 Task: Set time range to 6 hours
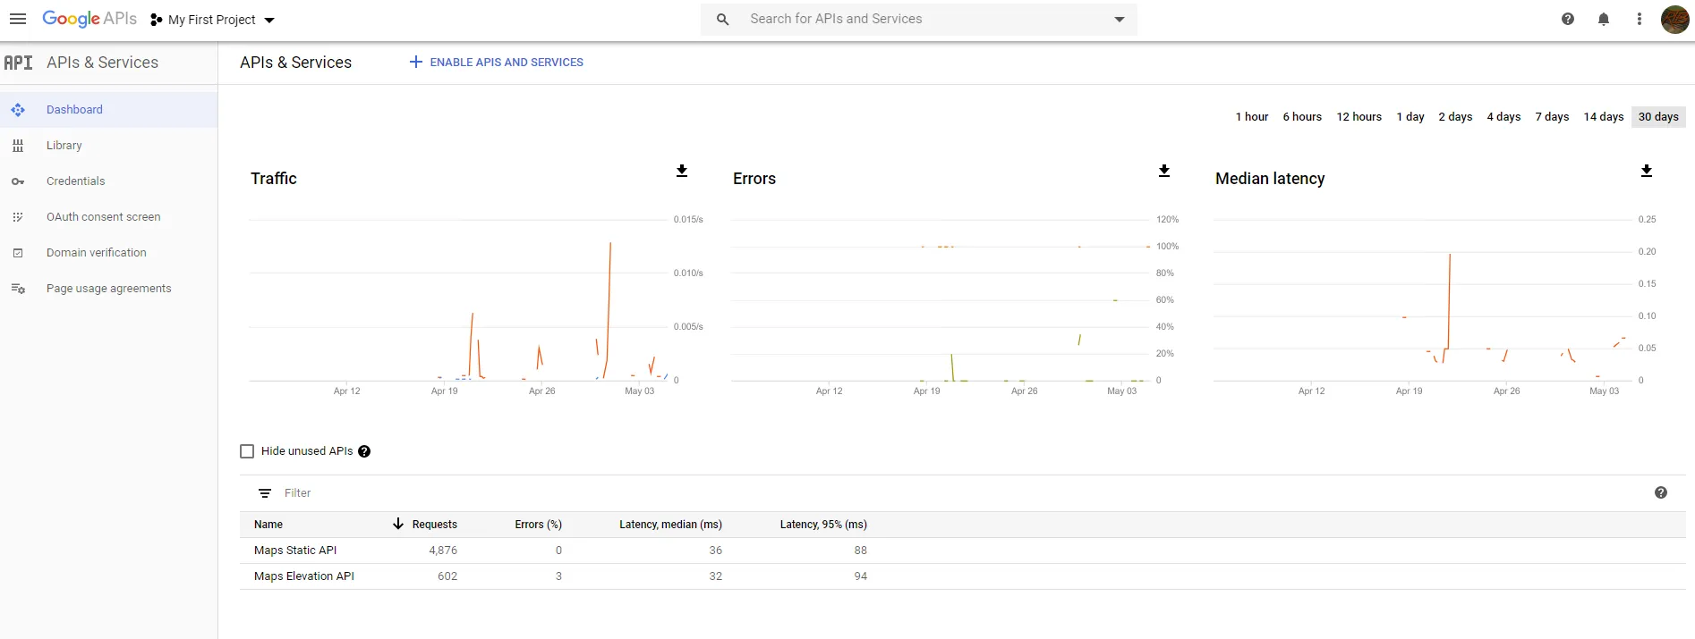pos(1302,117)
